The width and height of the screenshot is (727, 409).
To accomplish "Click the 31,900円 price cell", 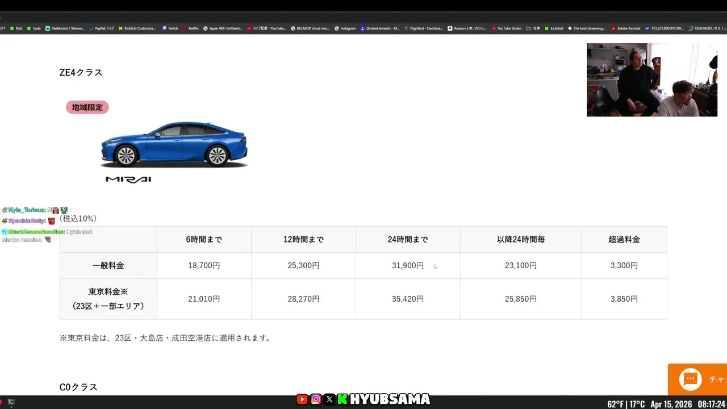I will pos(408,265).
